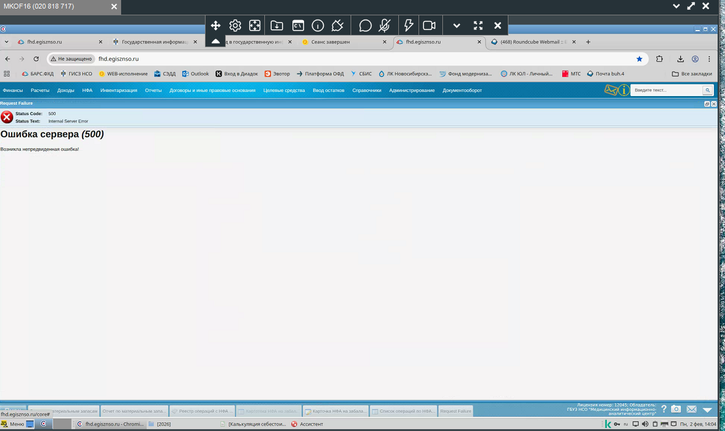Image resolution: width=725 pixels, height=431 pixels.
Task: Switch to Ассистент in OS taskbar
Action: pos(307,424)
